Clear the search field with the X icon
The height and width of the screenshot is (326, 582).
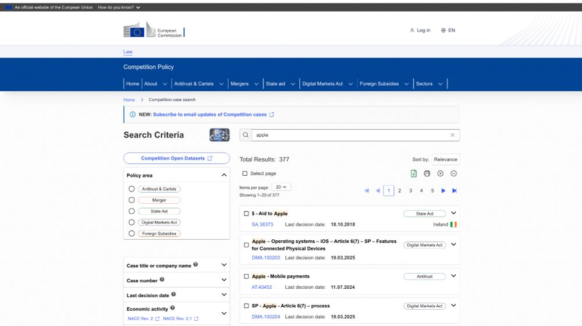coord(452,135)
